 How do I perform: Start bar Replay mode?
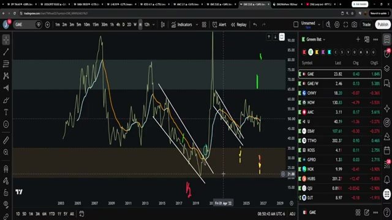pyautogui.click(x=239, y=24)
